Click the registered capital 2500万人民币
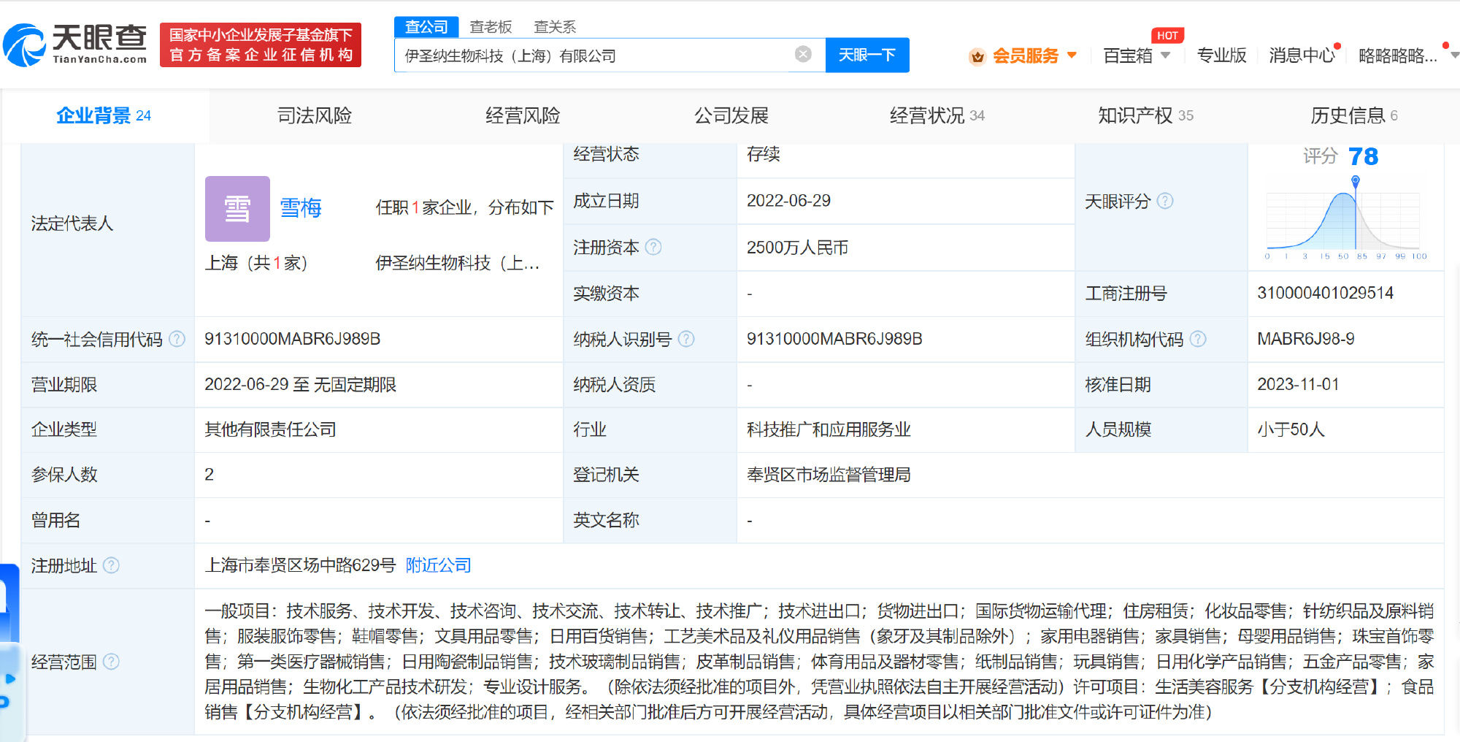 tap(797, 248)
